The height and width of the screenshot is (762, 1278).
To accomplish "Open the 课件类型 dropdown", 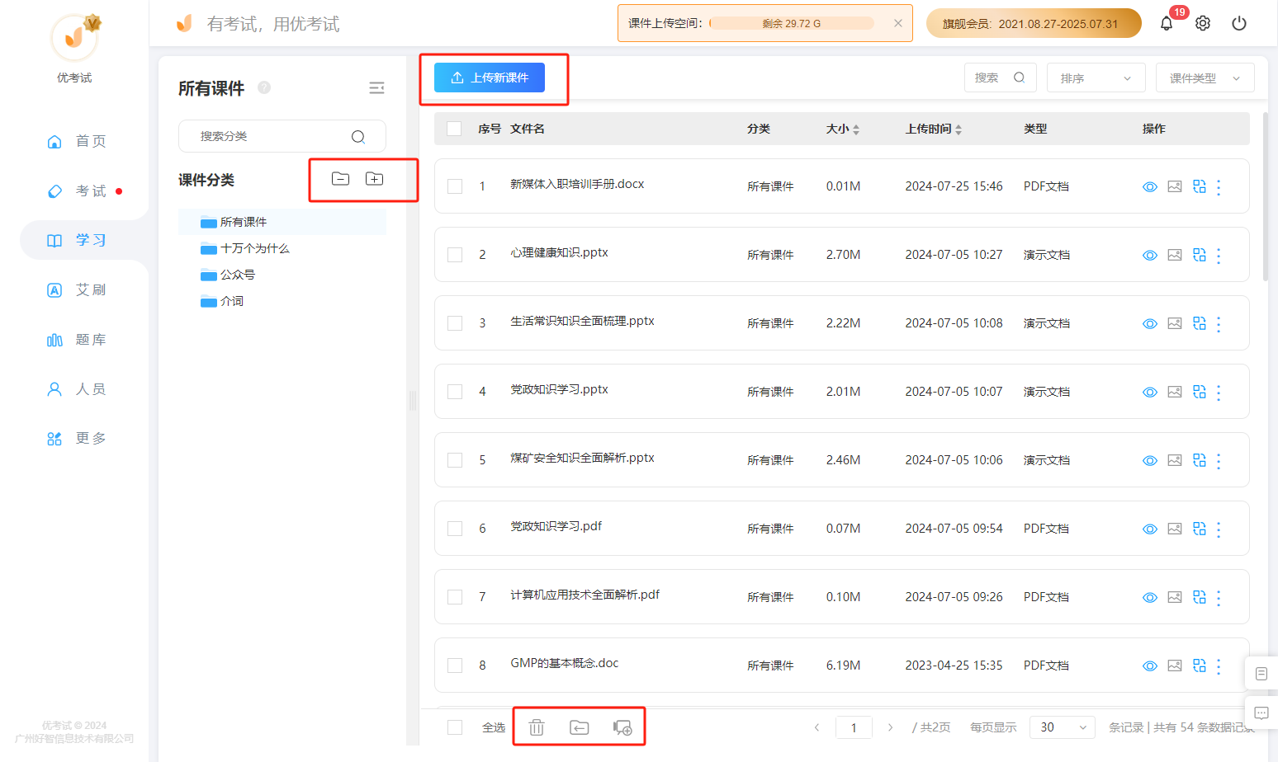I will click(1205, 78).
